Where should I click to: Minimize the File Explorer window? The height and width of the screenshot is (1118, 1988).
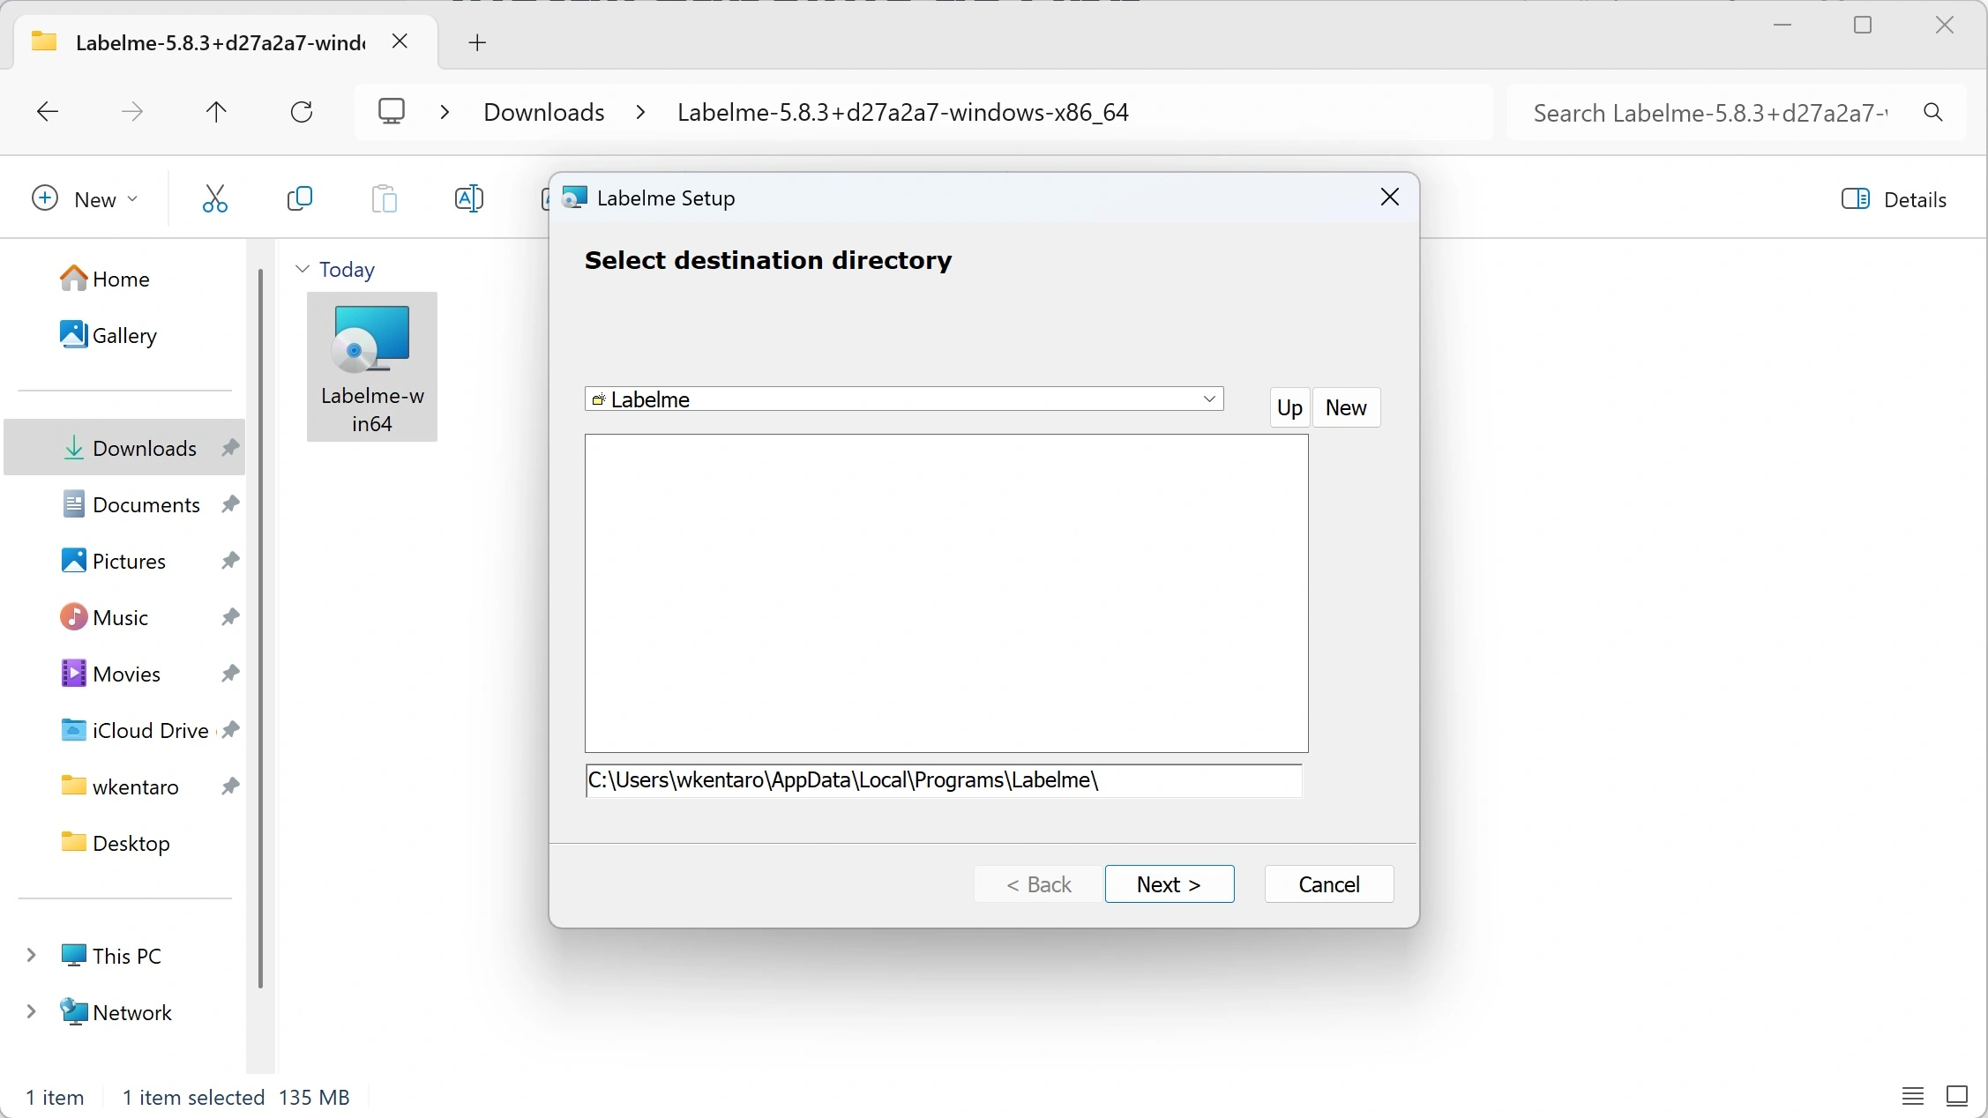1782,26
